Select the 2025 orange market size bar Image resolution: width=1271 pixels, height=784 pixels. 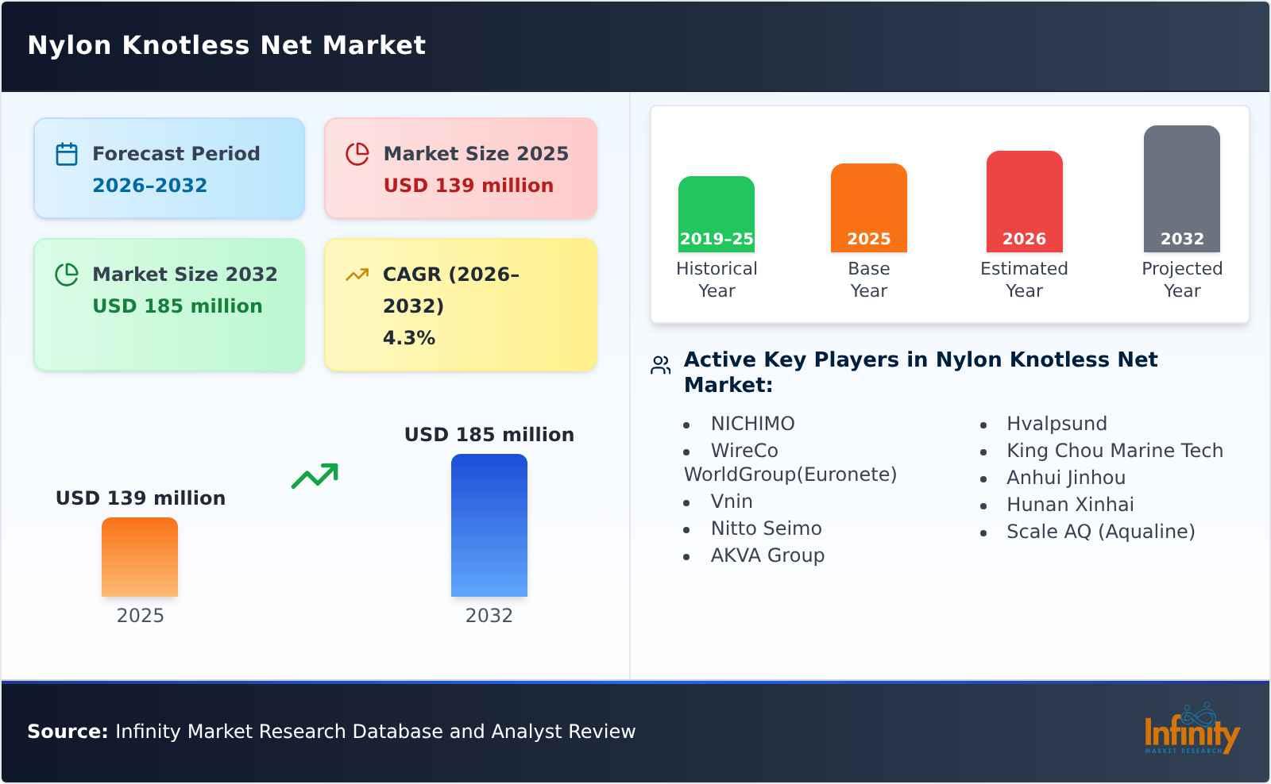140,557
